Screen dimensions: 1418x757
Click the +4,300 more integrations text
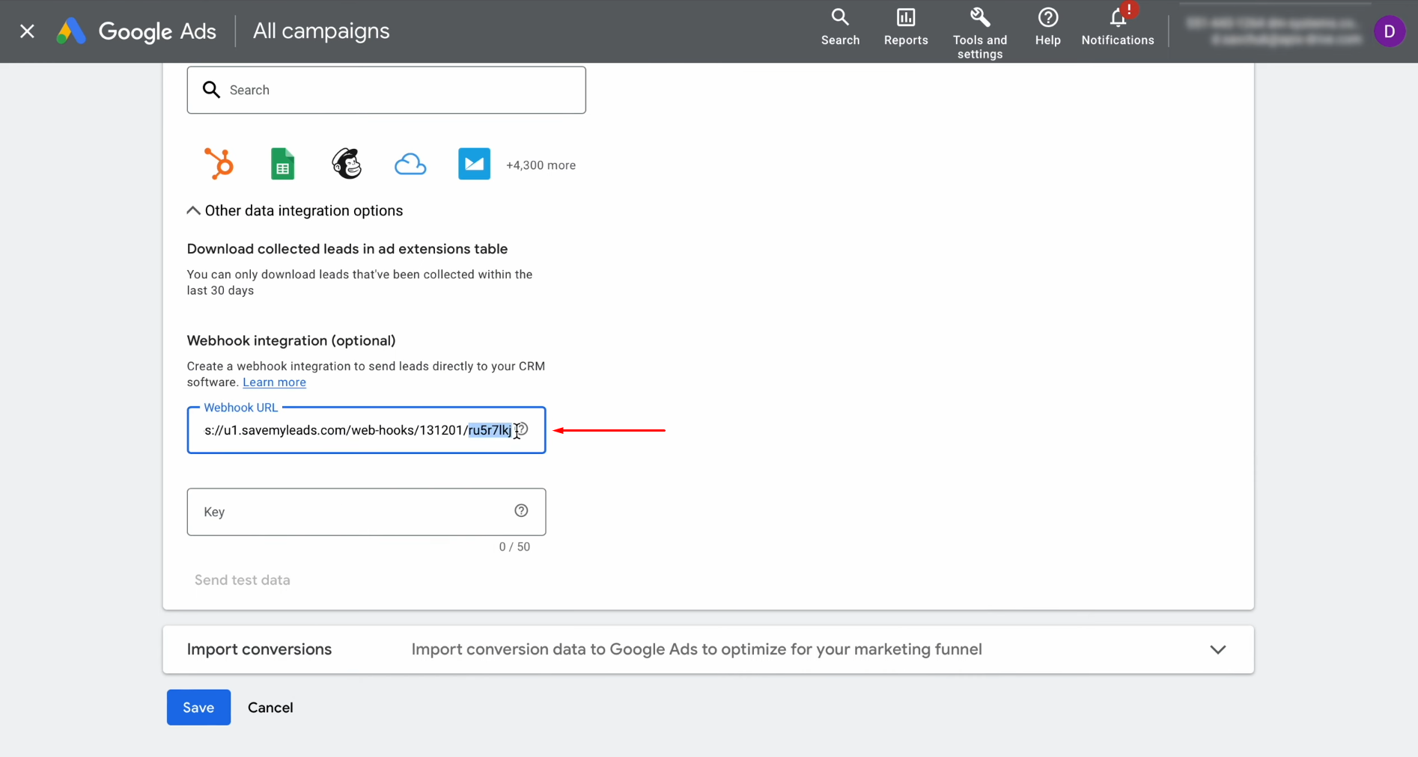click(x=541, y=165)
